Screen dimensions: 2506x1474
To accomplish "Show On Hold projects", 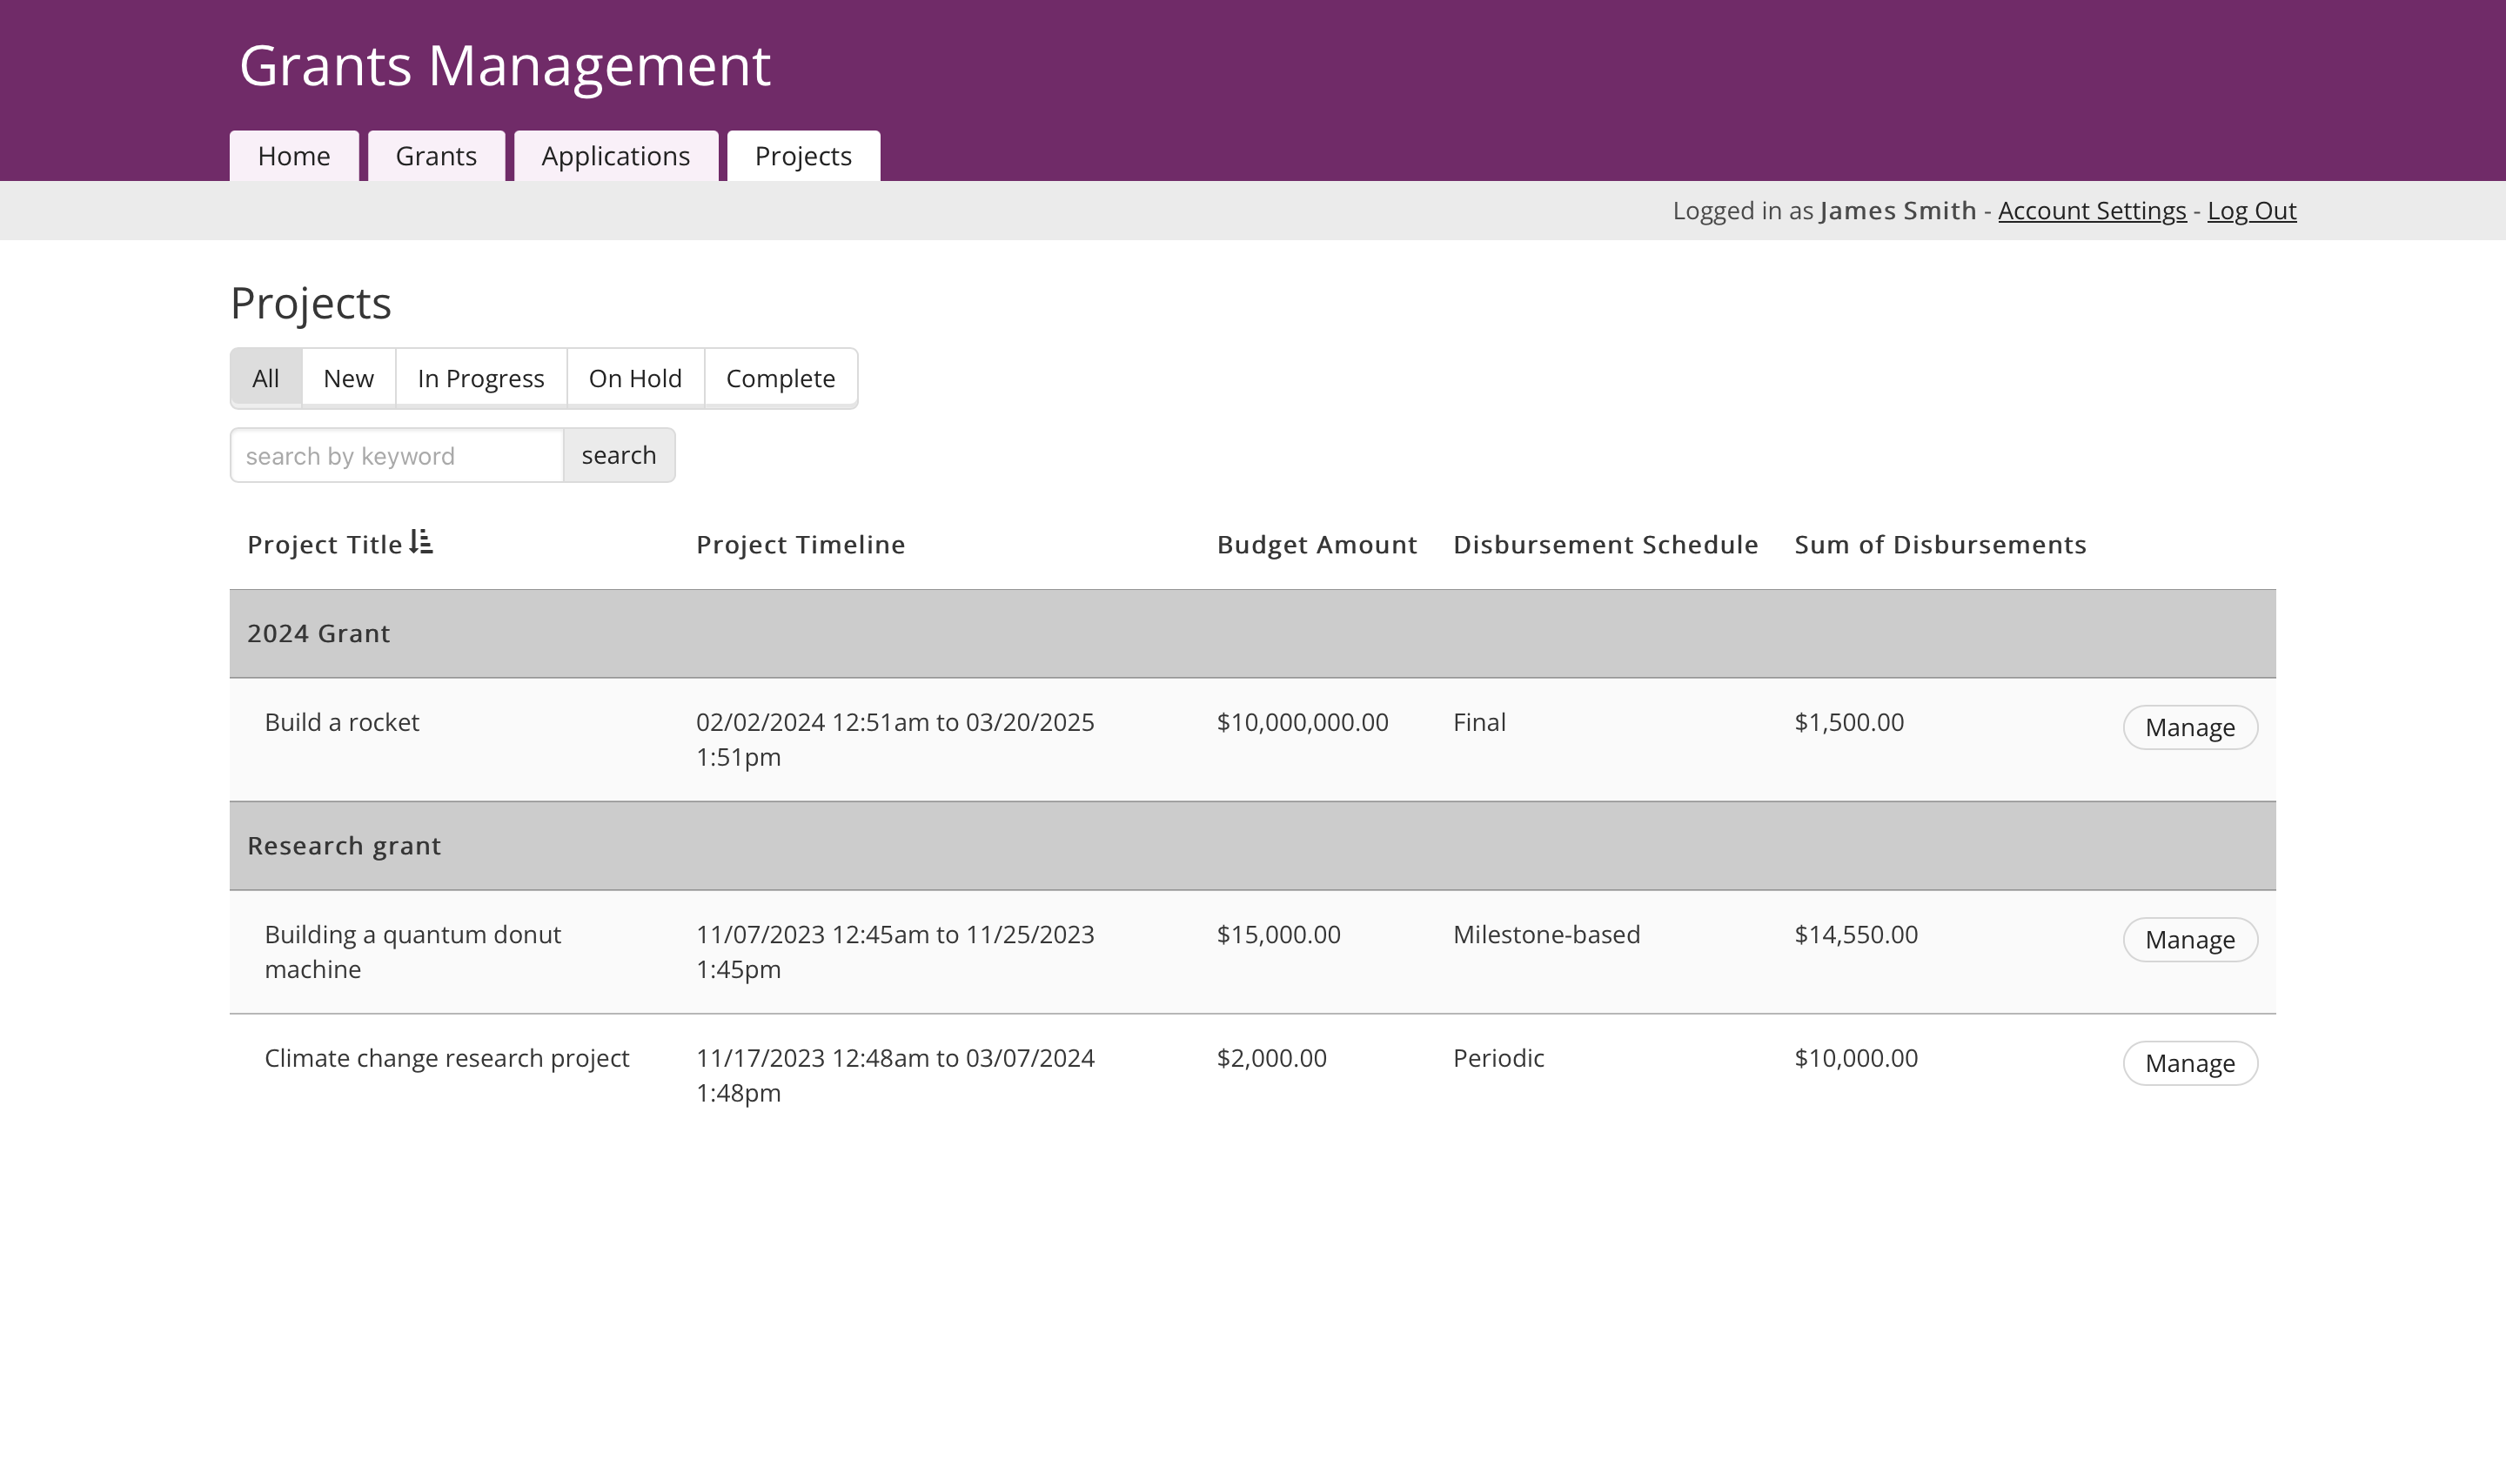I will [x=634, y=378].
